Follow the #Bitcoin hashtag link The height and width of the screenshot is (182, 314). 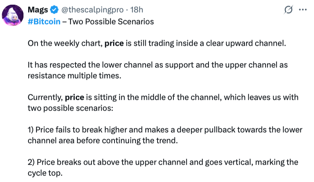[x=44, y=22]
